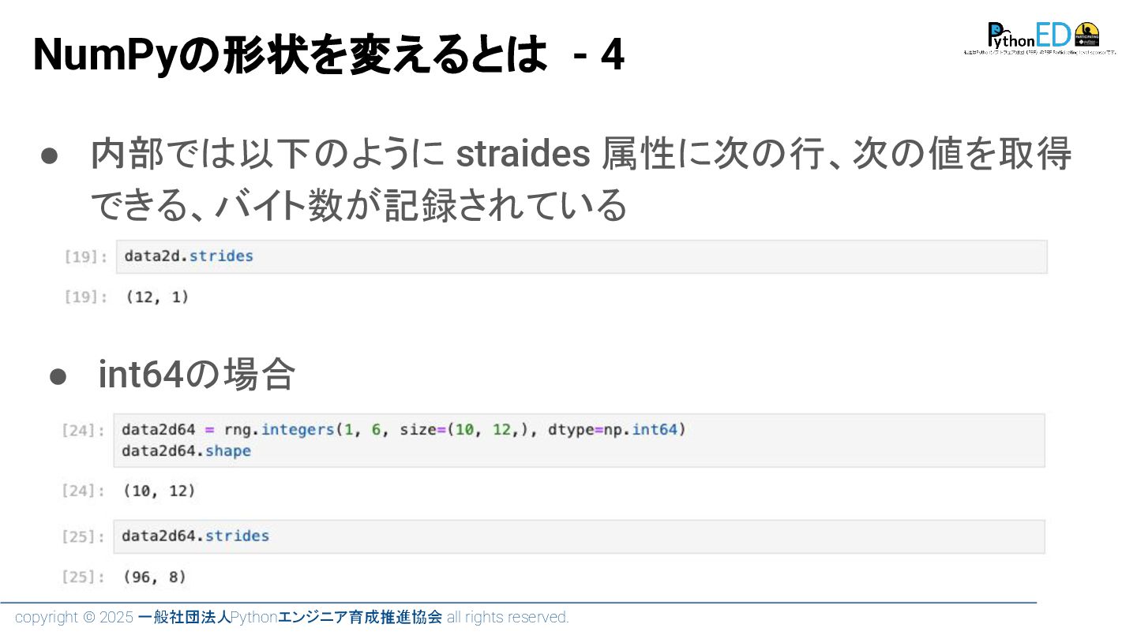This screenshot has height=639, width=1137.
Task: Click the rng.integers code cell
Action: coord(579,440)
